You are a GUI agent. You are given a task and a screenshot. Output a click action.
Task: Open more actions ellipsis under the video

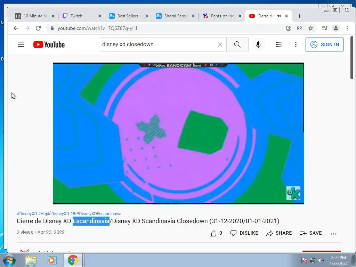[334, 234]
